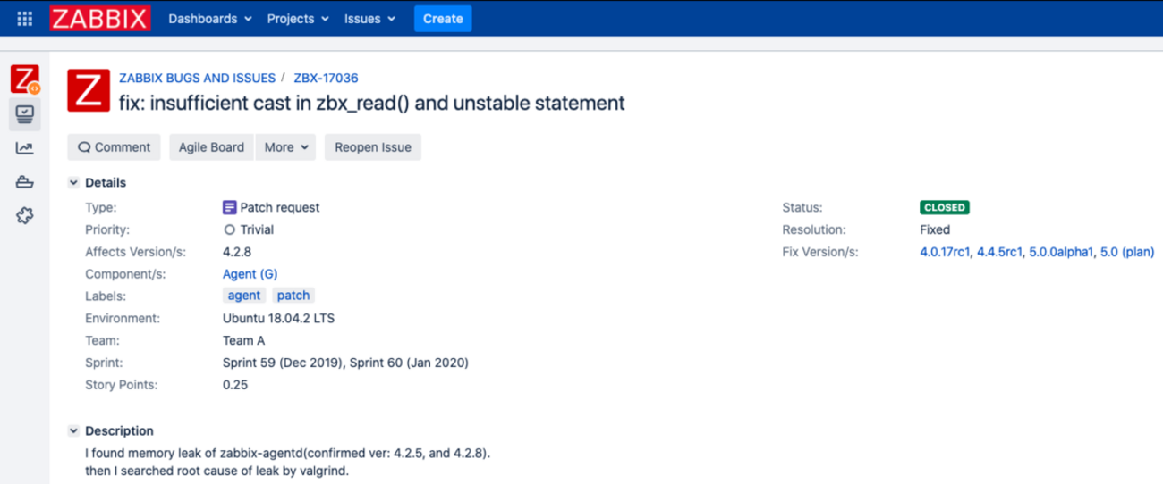Open the More actions dropdown
This screenshot has height=484, width=1163.
pos(286,147)
